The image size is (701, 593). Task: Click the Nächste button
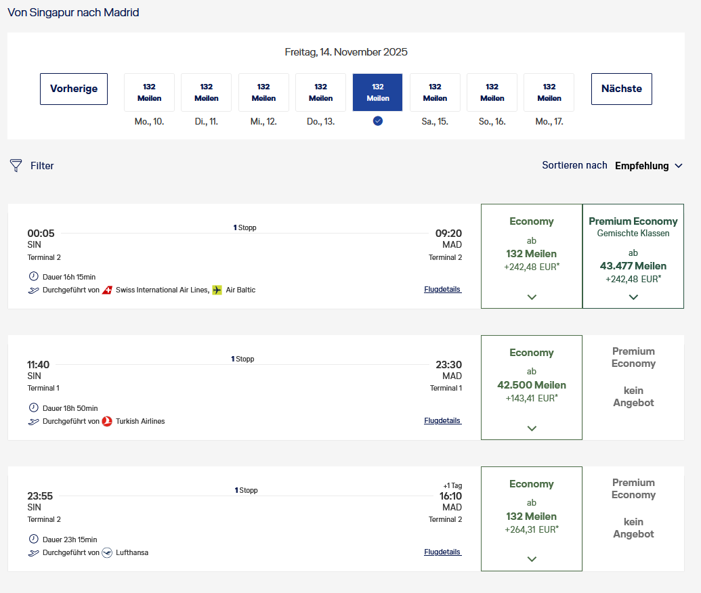click(621, 89)
